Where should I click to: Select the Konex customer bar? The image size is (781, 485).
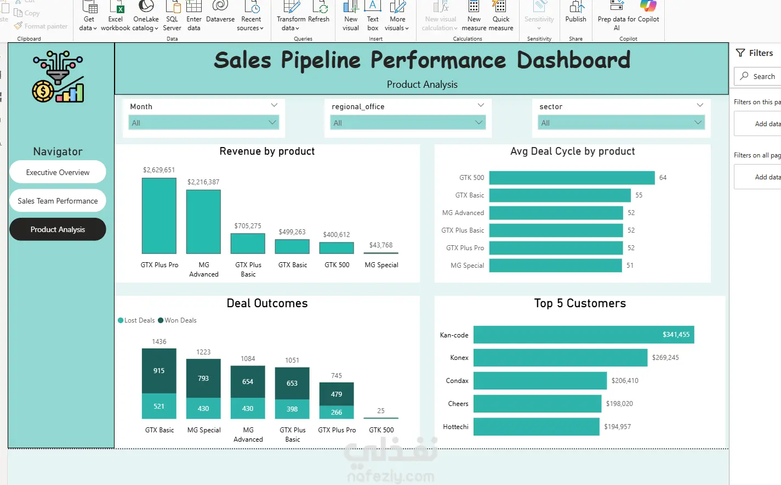(x=560, y=358)
